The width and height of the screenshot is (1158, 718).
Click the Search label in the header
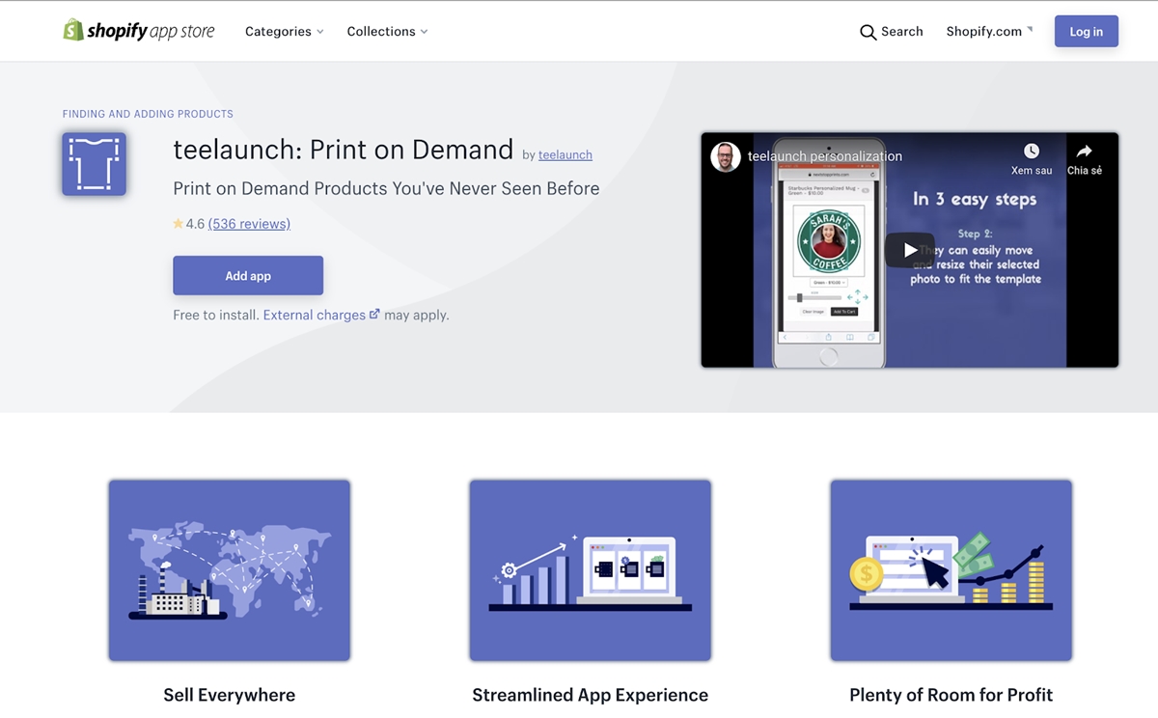tap(902, 32)
